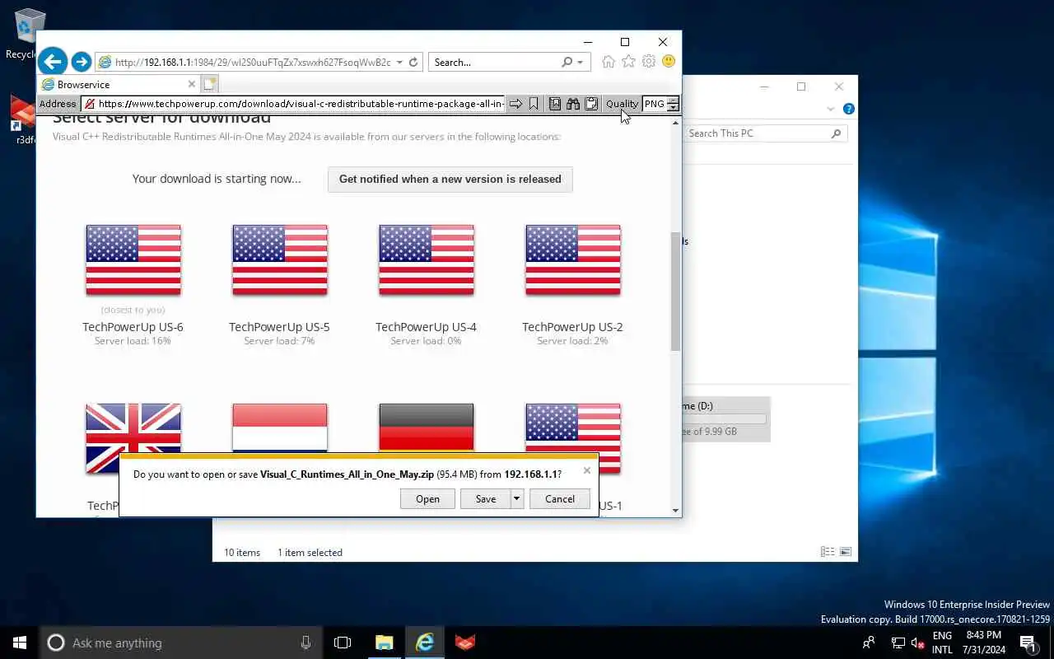Click the TechPowerUp US-2 server name
1054x659 pixels.
coord(572,327)
